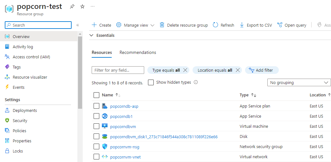Viewport: 331px width, 162px height.
Task: Click the Create button
Action: click(102, 25)
